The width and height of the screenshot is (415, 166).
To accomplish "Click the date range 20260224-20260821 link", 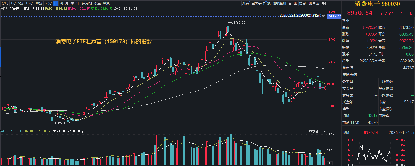I will 300,16.
